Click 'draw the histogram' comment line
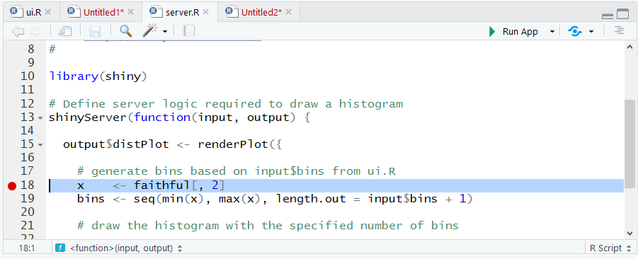The width and height of the screenshot is (638, 259). 268,225
